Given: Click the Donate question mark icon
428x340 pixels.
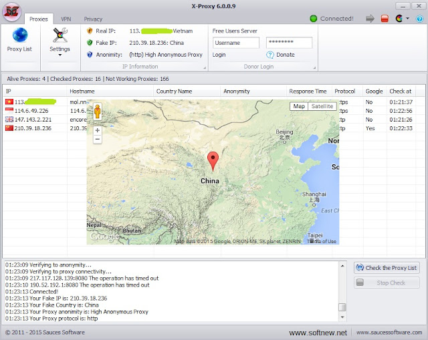Looking at the screenshot, I should [270, 55].
